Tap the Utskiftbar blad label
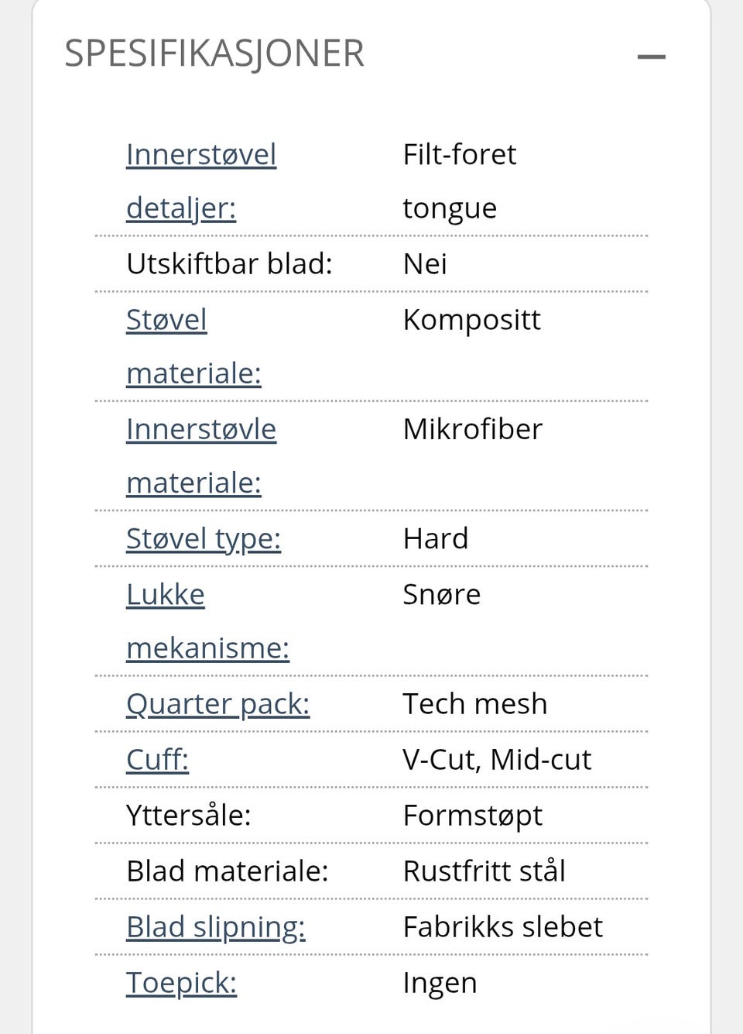Image resolution: width=743 pixels, height=1034 pixels. pyautogui.click(x=229, y=263)
